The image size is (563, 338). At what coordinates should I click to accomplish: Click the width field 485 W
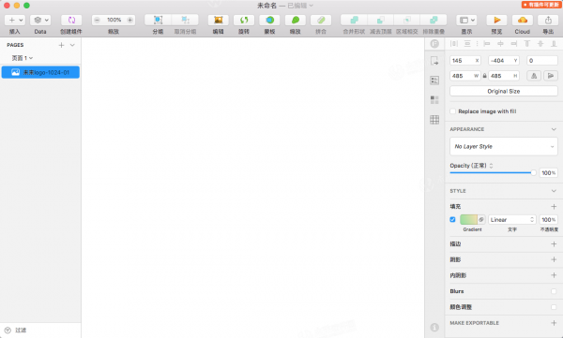[x=465, y=76]
